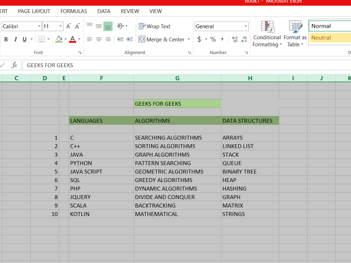The width and height of the screenshot is (351, 263).
Task: Select cell PYTHON
Action: pos(101,163)
